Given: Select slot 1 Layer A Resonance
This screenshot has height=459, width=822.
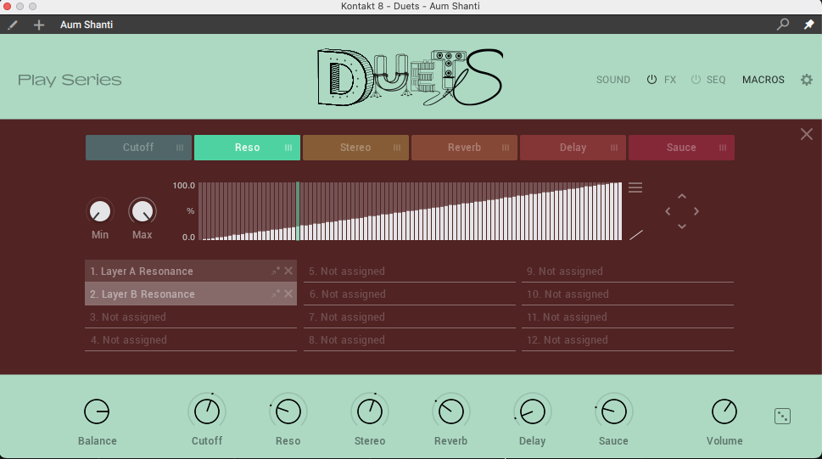Looking at the screenshot, I should [191, 271].
